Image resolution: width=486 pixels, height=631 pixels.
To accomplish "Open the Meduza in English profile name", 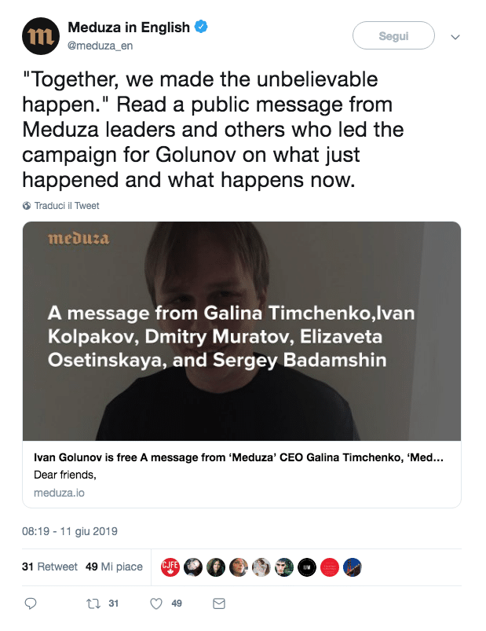I will pyautogui.click(x=129, y=28).
